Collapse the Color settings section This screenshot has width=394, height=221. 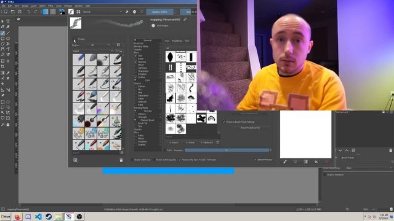coord(135,80)
